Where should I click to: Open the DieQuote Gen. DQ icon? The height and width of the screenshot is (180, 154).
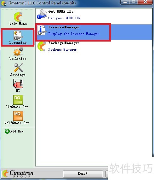[x=18, y=100]
